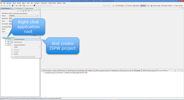Open the Run button dropdown arrow

point(22,6)
